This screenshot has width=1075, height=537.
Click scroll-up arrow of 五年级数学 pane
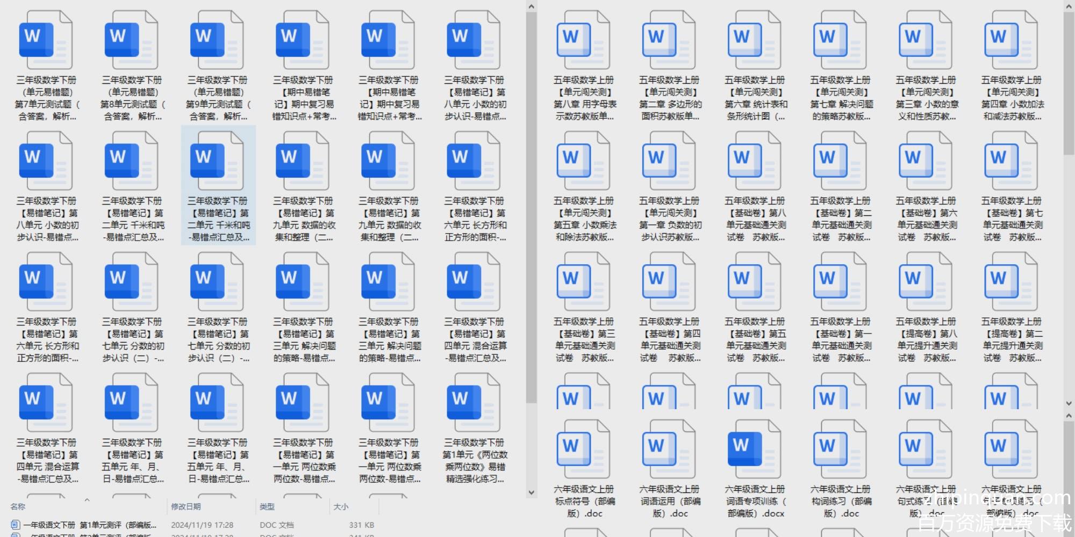point(1069,6)
